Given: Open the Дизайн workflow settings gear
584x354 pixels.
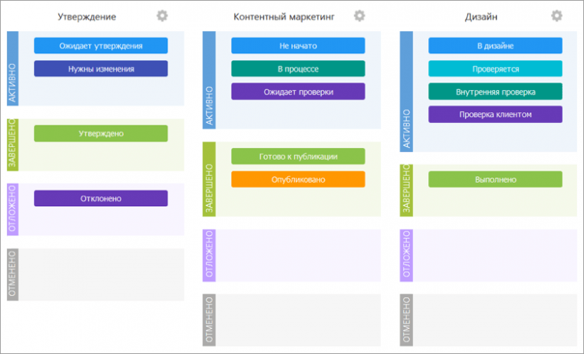Looking at the screenshot, I should (556, 16).
